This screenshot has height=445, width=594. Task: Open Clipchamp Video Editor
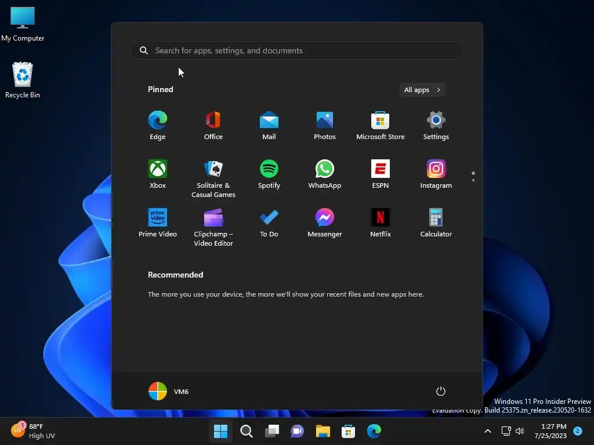pos(213,227)
